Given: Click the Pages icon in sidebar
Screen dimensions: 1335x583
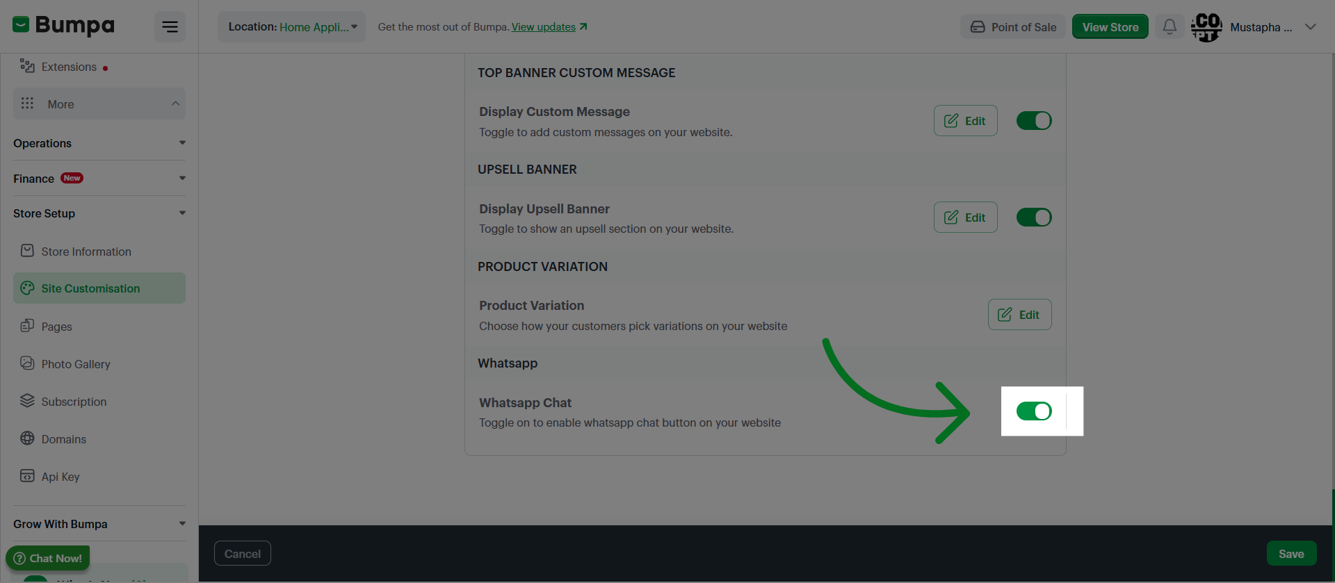Looking at the screenshot, I should [27, 326].
